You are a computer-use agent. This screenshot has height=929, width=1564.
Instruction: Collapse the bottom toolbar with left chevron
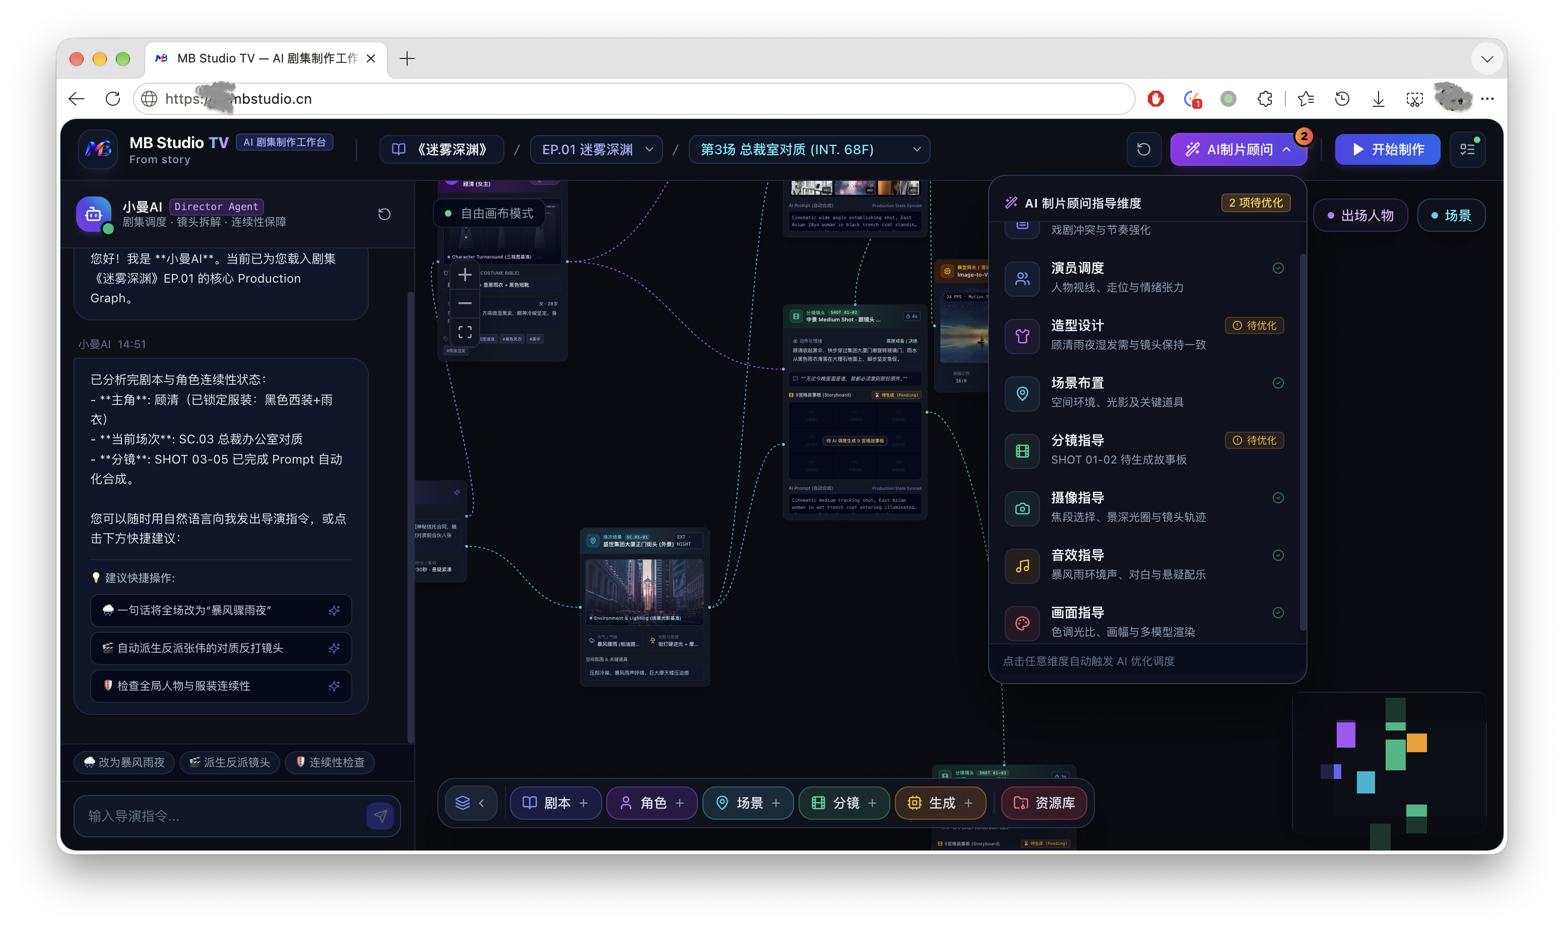(x=482, y=803)
